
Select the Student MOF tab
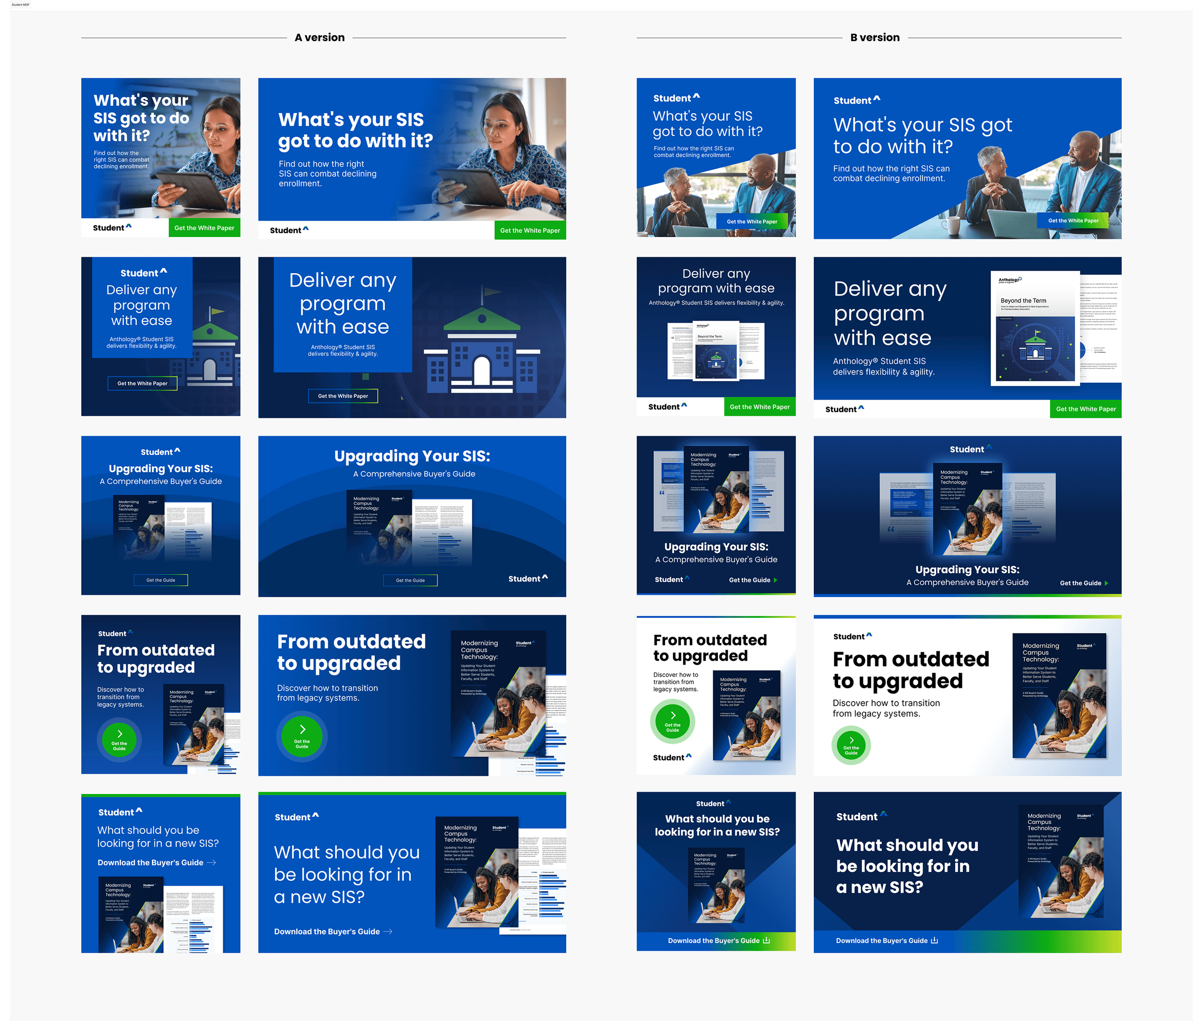pyautogui.click(x=20, y=5)
